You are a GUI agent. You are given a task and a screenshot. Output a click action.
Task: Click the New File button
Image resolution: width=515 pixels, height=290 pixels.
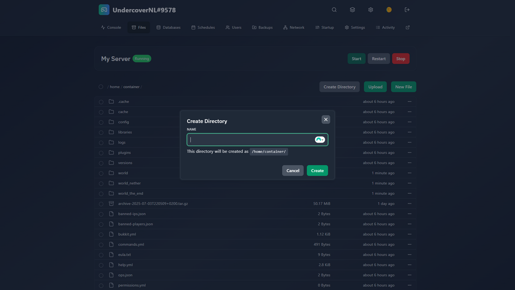tap(404, 87)
